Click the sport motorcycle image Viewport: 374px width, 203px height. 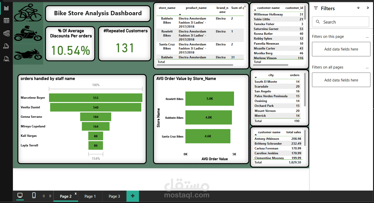pyautogui.click(x=28, y=54)
